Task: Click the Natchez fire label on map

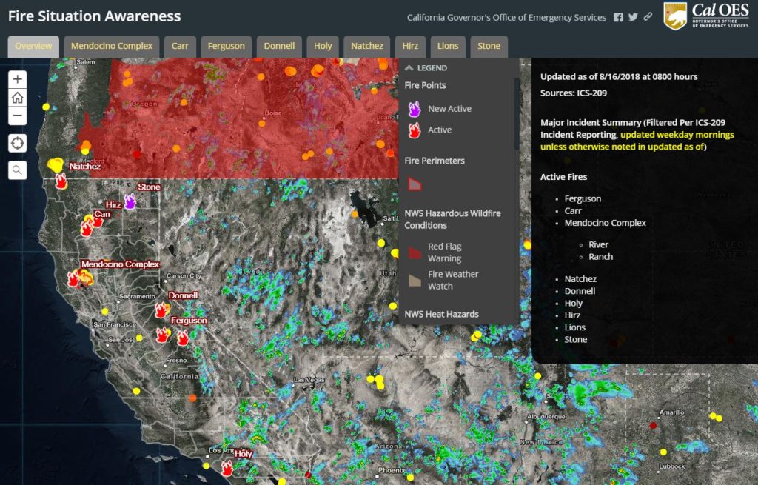Action: (84, 167)
